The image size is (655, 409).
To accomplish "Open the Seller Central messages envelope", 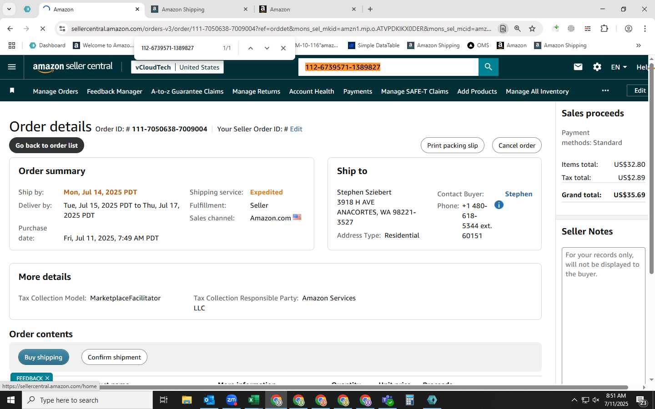I will click(x=578, y=67).
